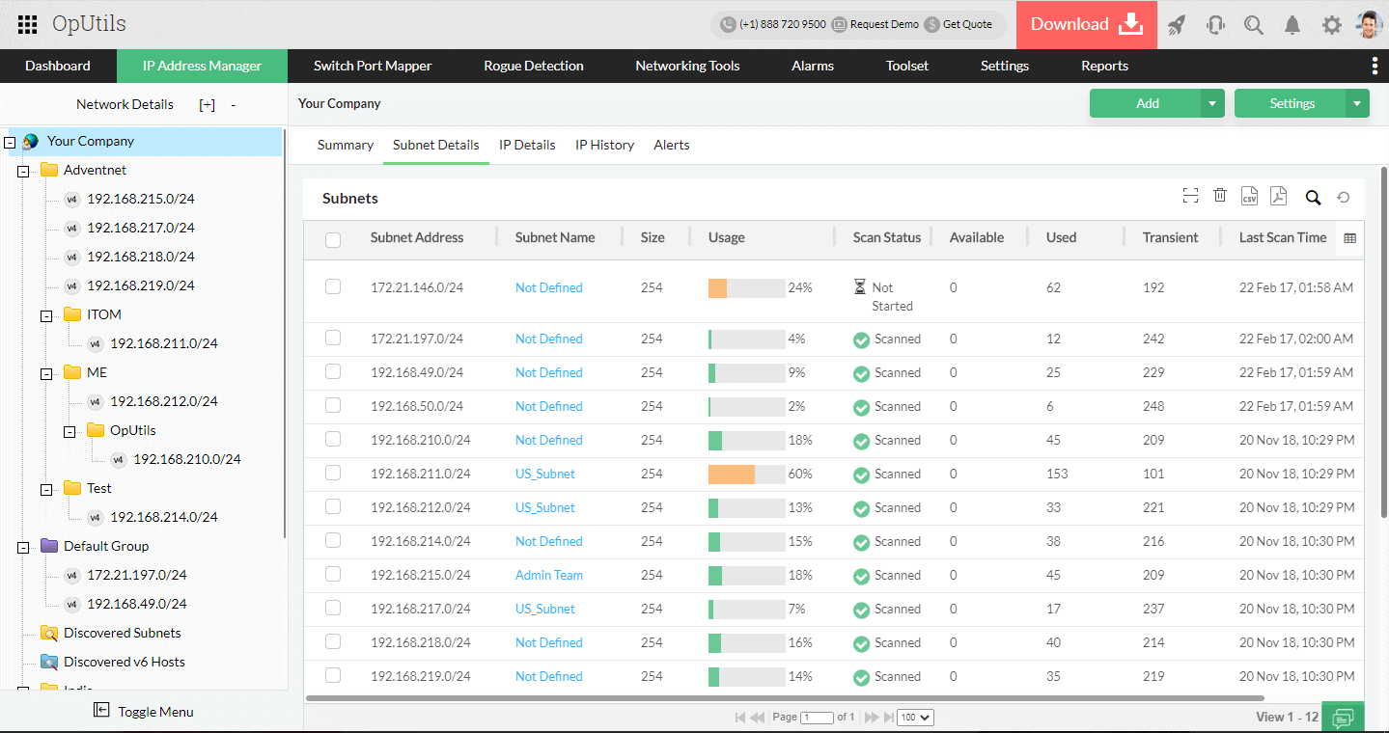Viewport: 1389px width, 733px height.
Task: Collapse the ME folder
Action: click(46, 374)
